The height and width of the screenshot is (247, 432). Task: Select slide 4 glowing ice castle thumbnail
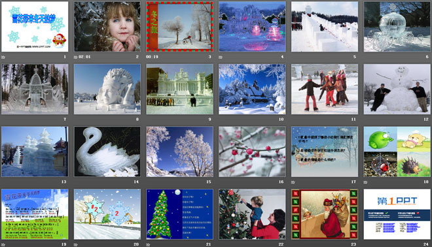[x=252, y=26]
